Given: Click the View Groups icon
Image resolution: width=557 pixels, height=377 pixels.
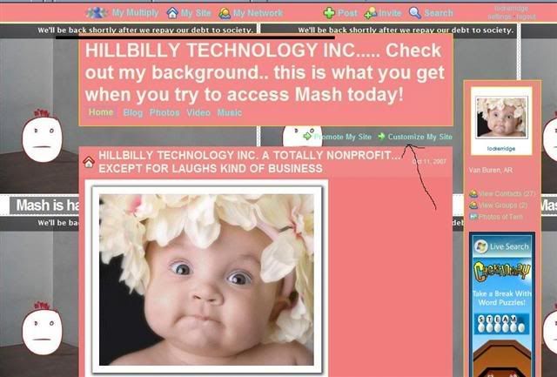Looking at the screenshot, I should click(473, 205).
